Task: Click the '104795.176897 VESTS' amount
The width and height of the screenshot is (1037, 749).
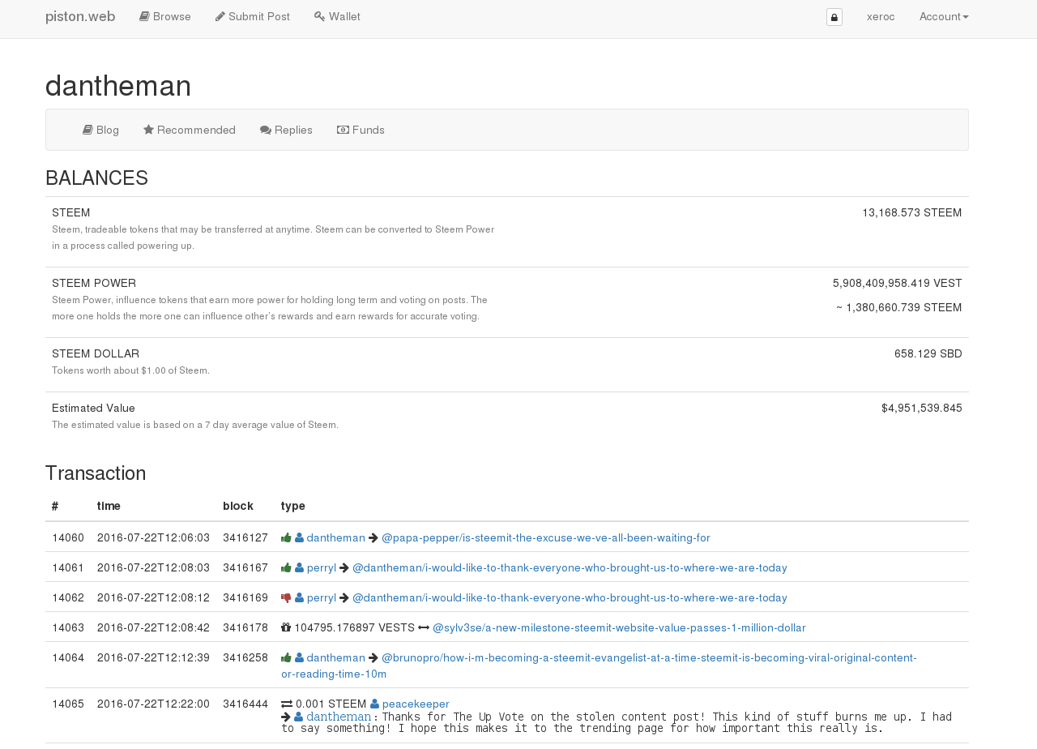Action: click(x=354, y=627)
